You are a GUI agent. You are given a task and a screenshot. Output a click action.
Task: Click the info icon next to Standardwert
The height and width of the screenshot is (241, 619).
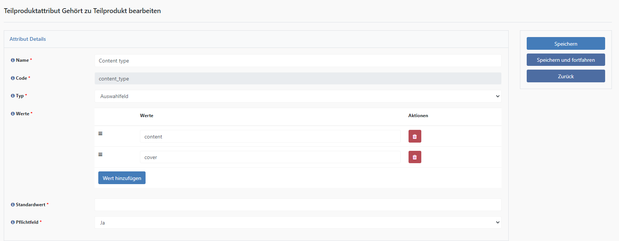(13, 205)
